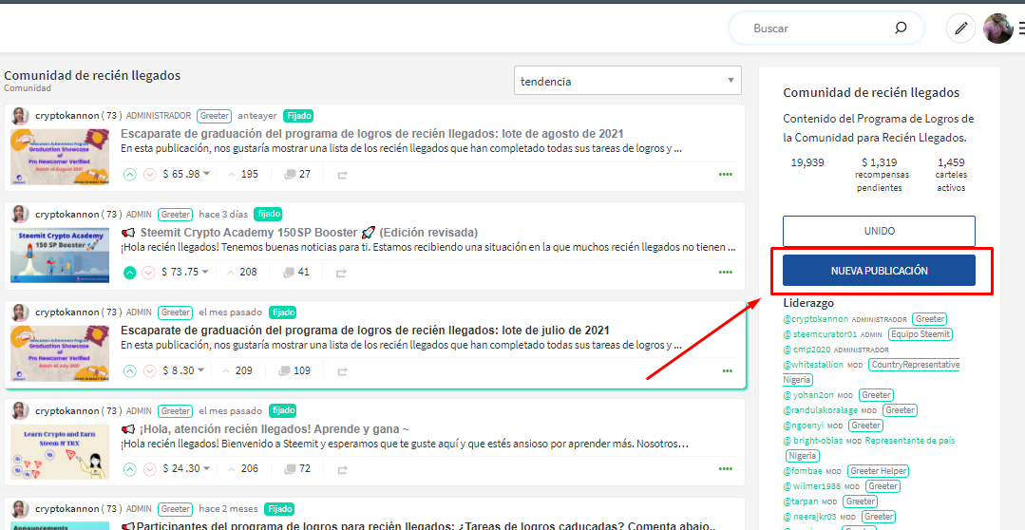Upvote the July 2021 graduation post
The width and height of the screenshot is (1025, 530).
click(x=130, y=371)
